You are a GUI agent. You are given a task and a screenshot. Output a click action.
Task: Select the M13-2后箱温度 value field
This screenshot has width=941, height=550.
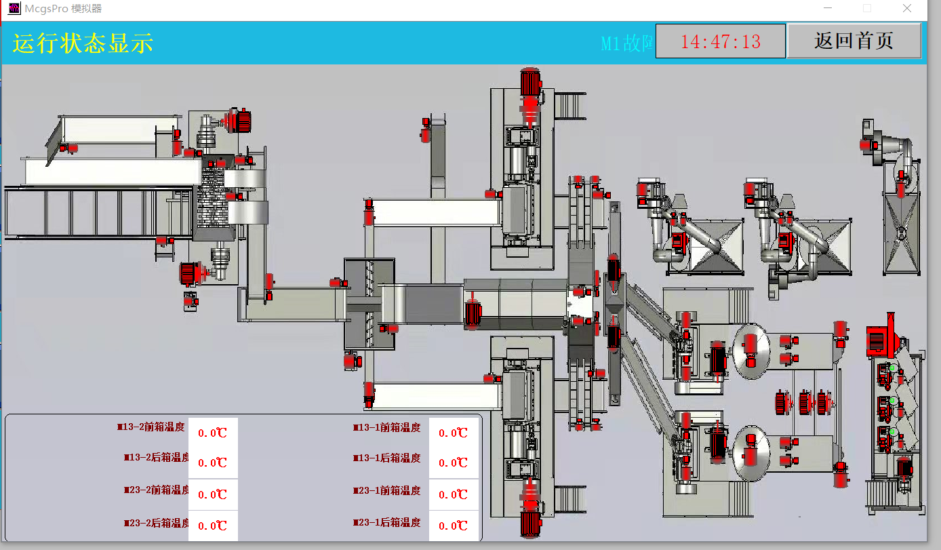pyautogui.click(x=213, y=463)
